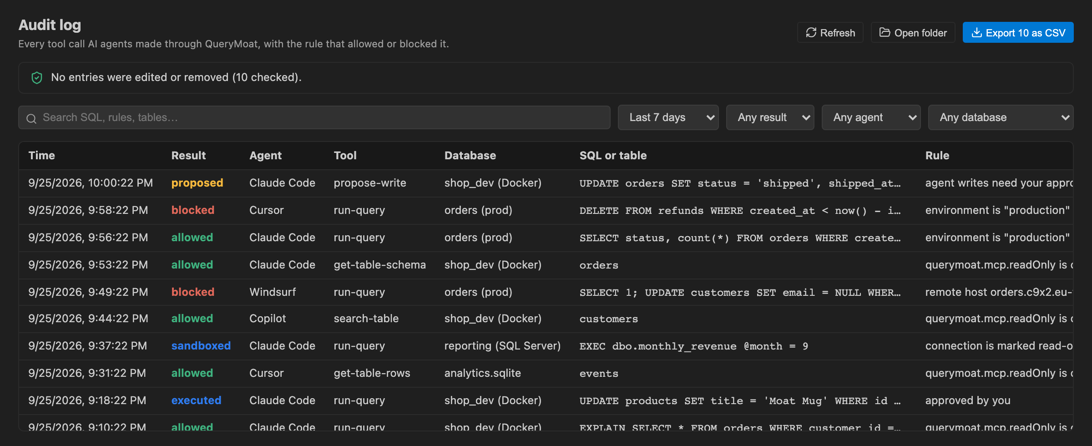Click the UPDATE products SET title SQL
The image size is (1092, 446).
pos(740,401)
